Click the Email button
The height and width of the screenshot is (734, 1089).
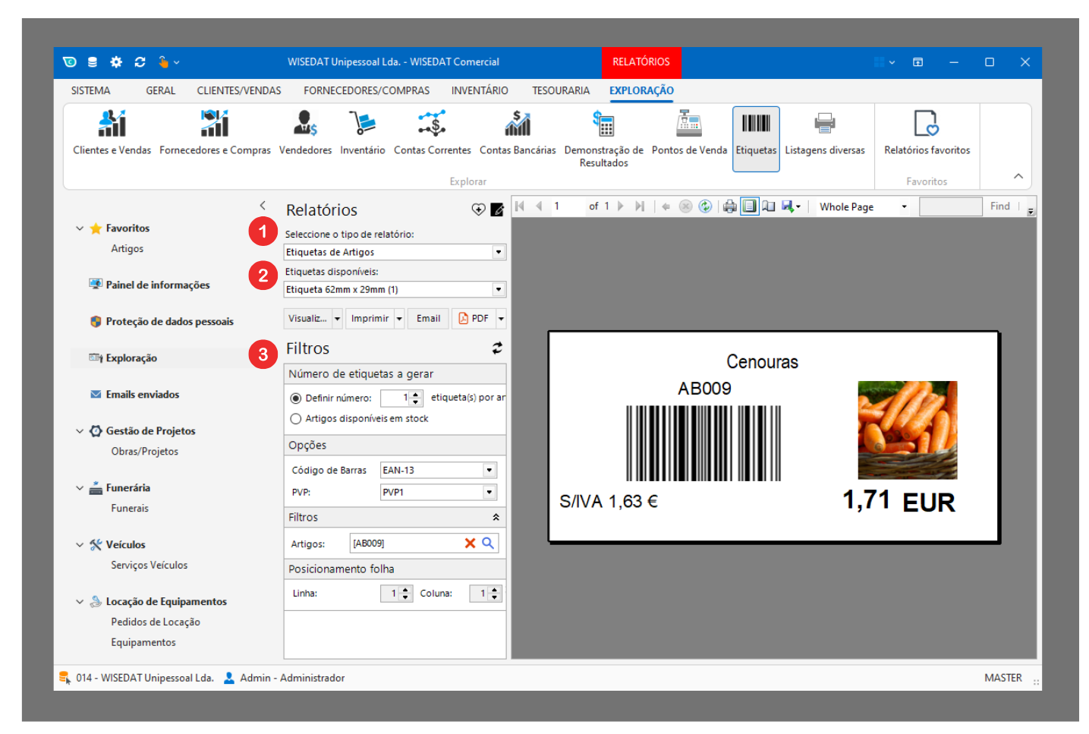tap(428, 319)
